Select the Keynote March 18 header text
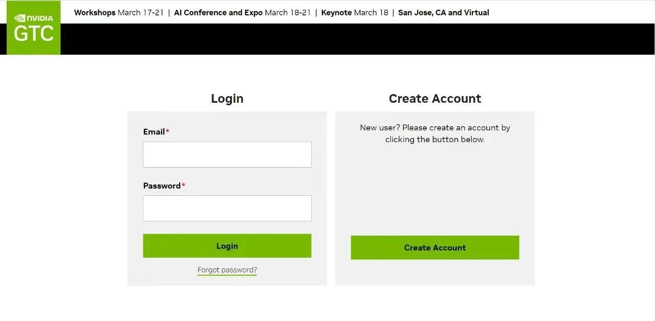 pyautogui.click(x=355, y=12)
